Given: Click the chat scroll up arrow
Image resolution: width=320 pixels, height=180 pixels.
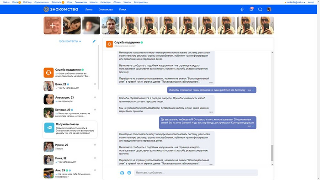Looking at the screenshot, I should click(x=272, y=53).
